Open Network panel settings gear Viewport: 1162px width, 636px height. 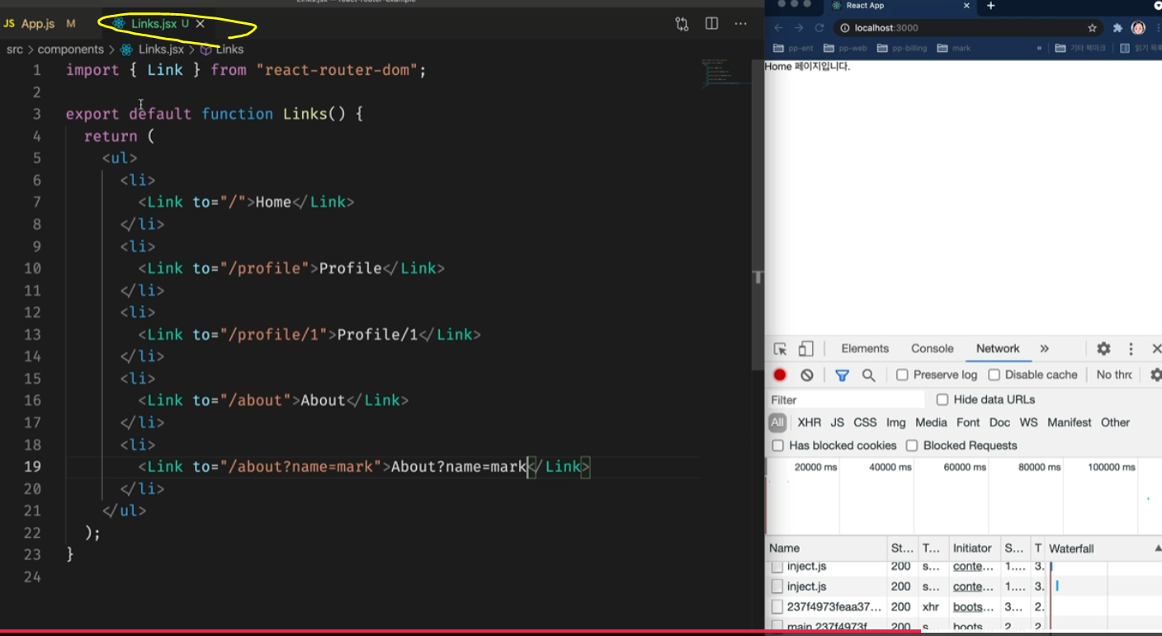click(x=1155, y=375)
